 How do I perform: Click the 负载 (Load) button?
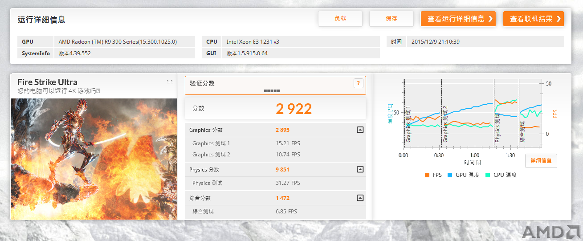point(340,19)
